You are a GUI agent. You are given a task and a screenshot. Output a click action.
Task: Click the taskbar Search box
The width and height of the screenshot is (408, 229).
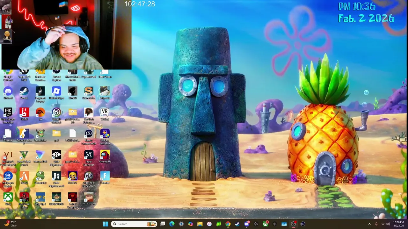[134, 224]
